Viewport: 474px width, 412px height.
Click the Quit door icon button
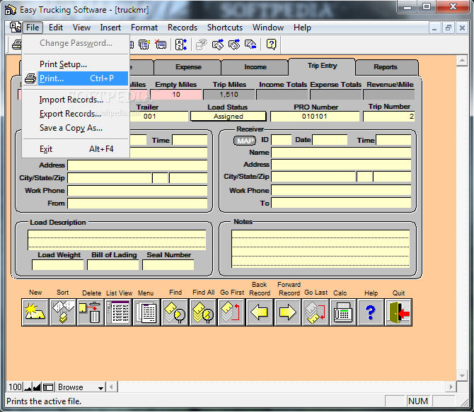coord(399,312)
